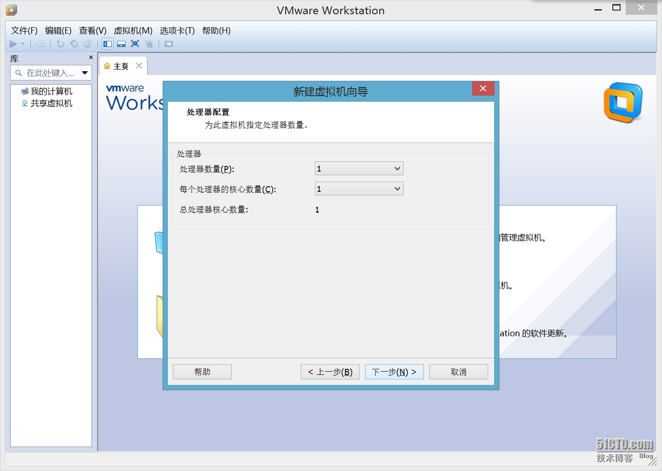
Task: Expand the 处理器数量(P) dropdown
Action: coord(359,168)
